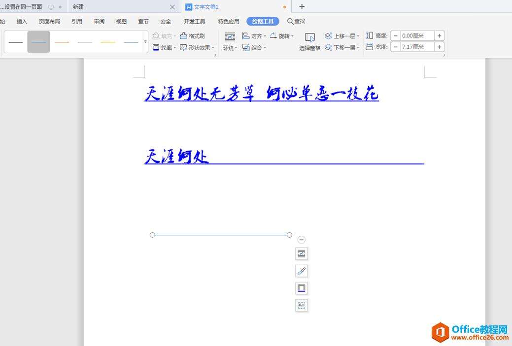Screen dimensions: 512x346
Task: Select the orange line style preset
Action: pos(62,42)
